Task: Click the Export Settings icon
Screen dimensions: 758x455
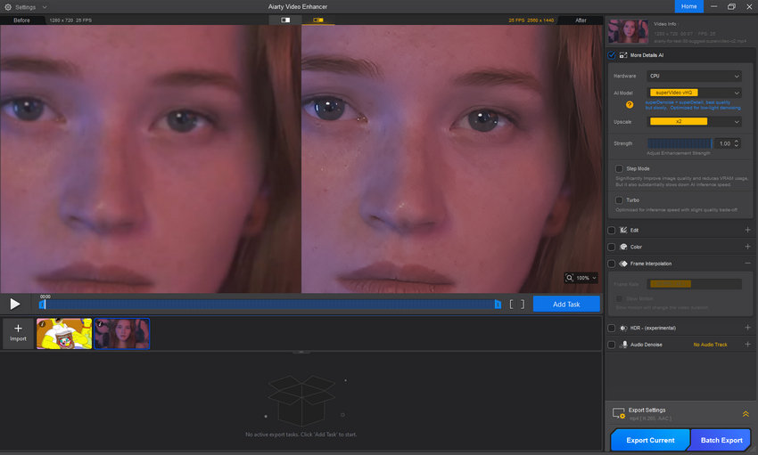Action: (x=618, y=413)
